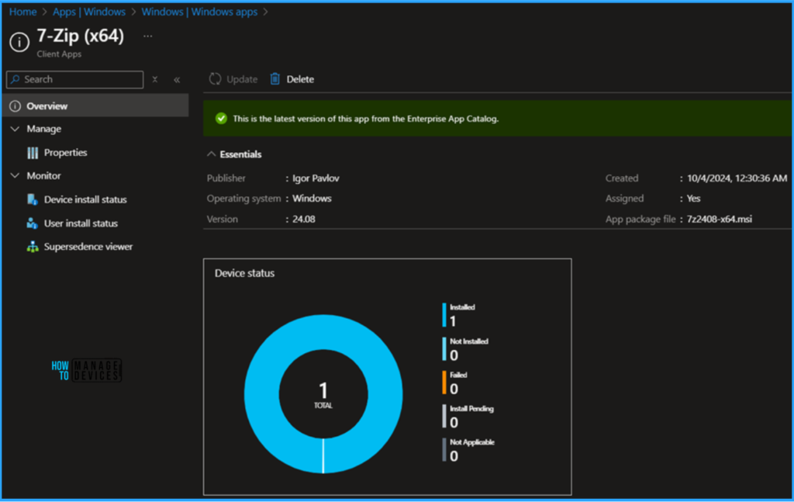Click the version value 24.08
Image resolution: width=794 pixels, height=502 pixels.
click(304, 220)
